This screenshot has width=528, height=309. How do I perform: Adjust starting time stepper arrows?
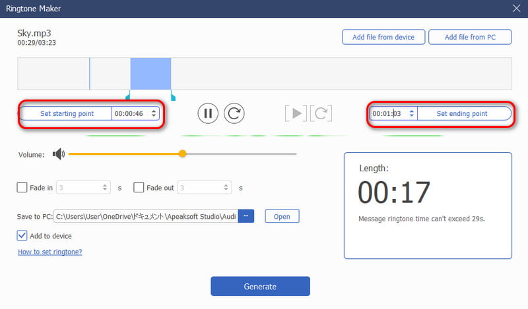click(x=154, y=113)
